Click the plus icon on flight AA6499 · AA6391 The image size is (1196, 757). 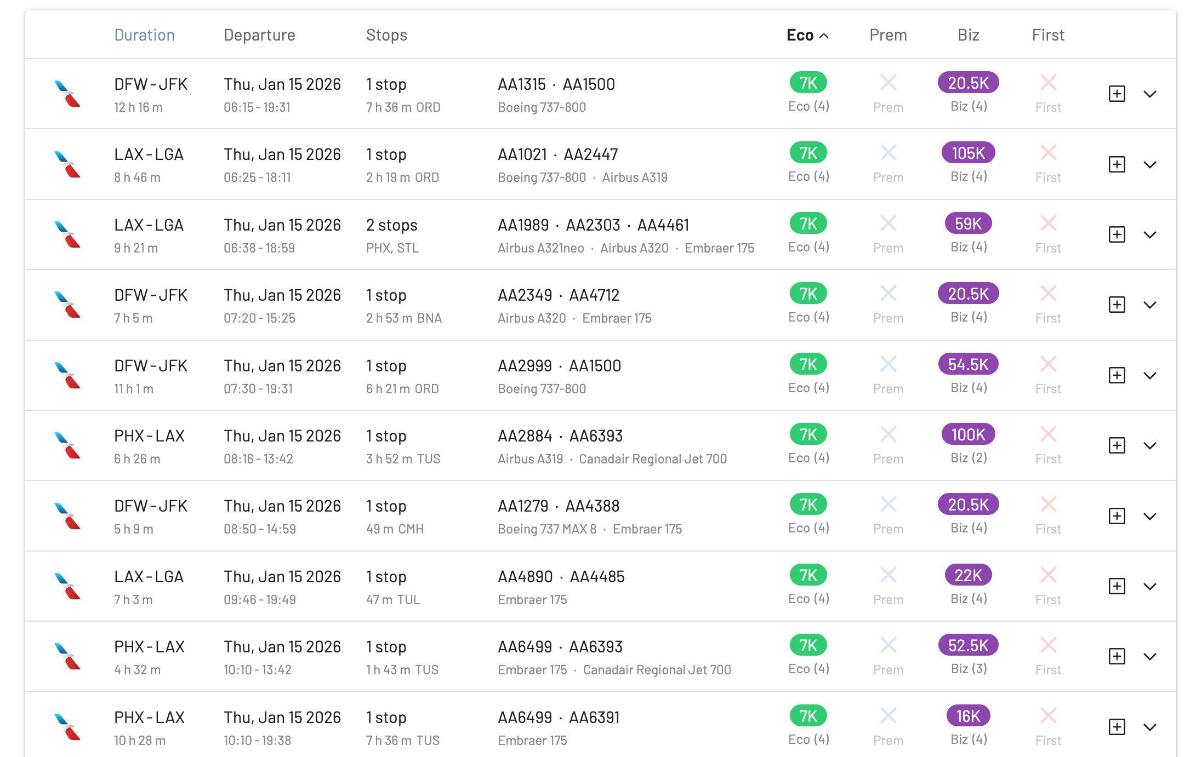(x=1117, y=727)
